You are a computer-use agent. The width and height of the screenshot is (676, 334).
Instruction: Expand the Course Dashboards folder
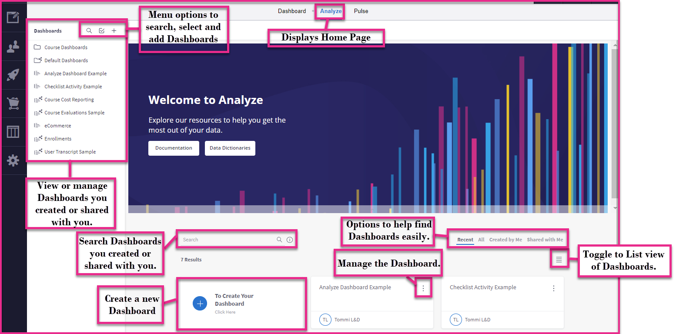click(x=66, y=47)
